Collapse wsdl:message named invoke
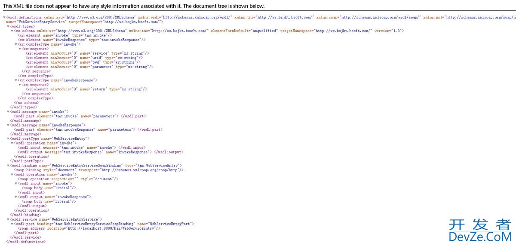Screen dimensions: 516x246 click(x=8, y=111)
